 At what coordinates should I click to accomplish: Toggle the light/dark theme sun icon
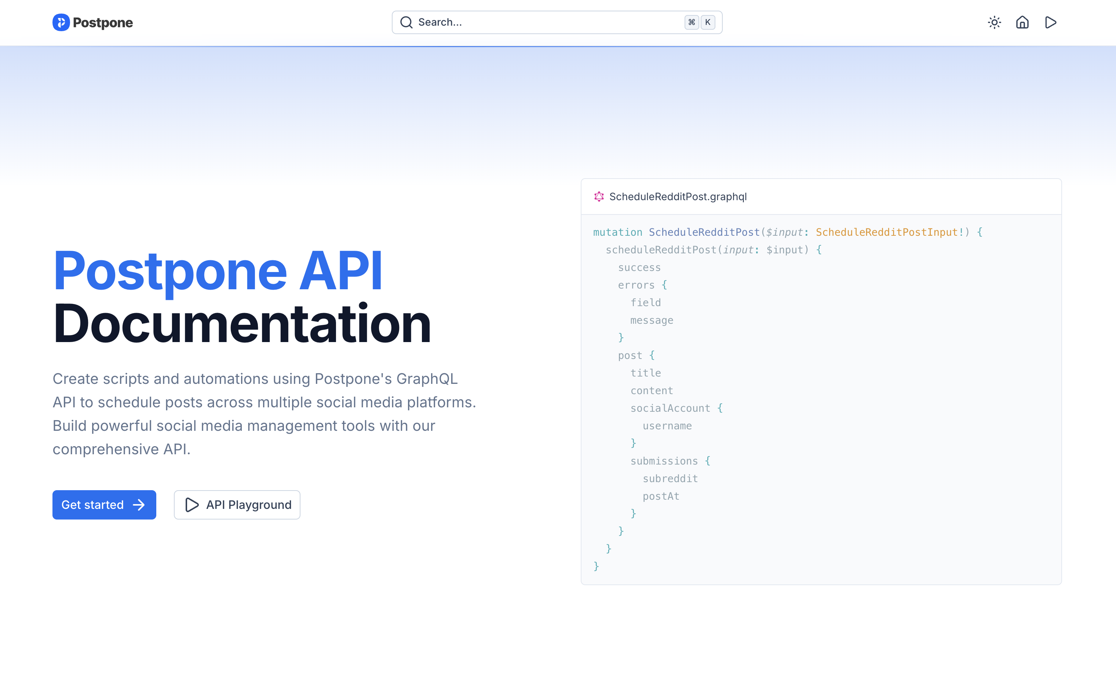[994, 22]
